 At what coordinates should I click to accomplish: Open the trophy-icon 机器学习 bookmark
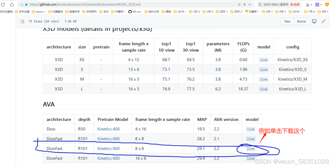click(x=252, y=12)
